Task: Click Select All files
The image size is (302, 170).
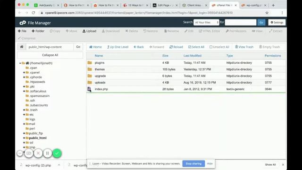Action: click(196, 47)
